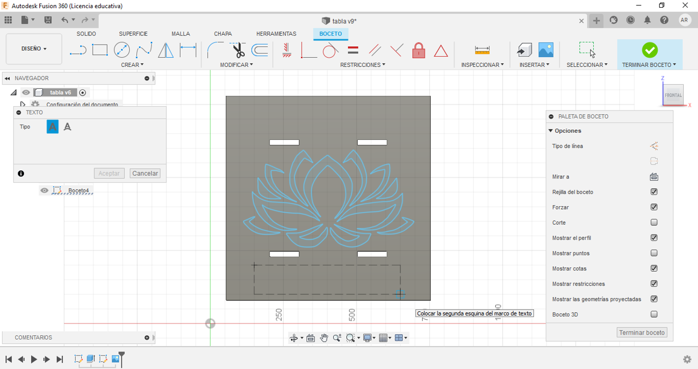The height and width of the screenshot is (369, 698).
Task: Open the CREAR dropdown menu
Action: [133, 65]
